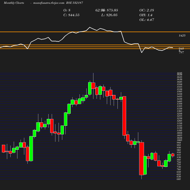Image resolution: width=190 pixels, height=190 pixels.
Task: Click the 'L: 826.05' low value
Action: pos(109,15)
